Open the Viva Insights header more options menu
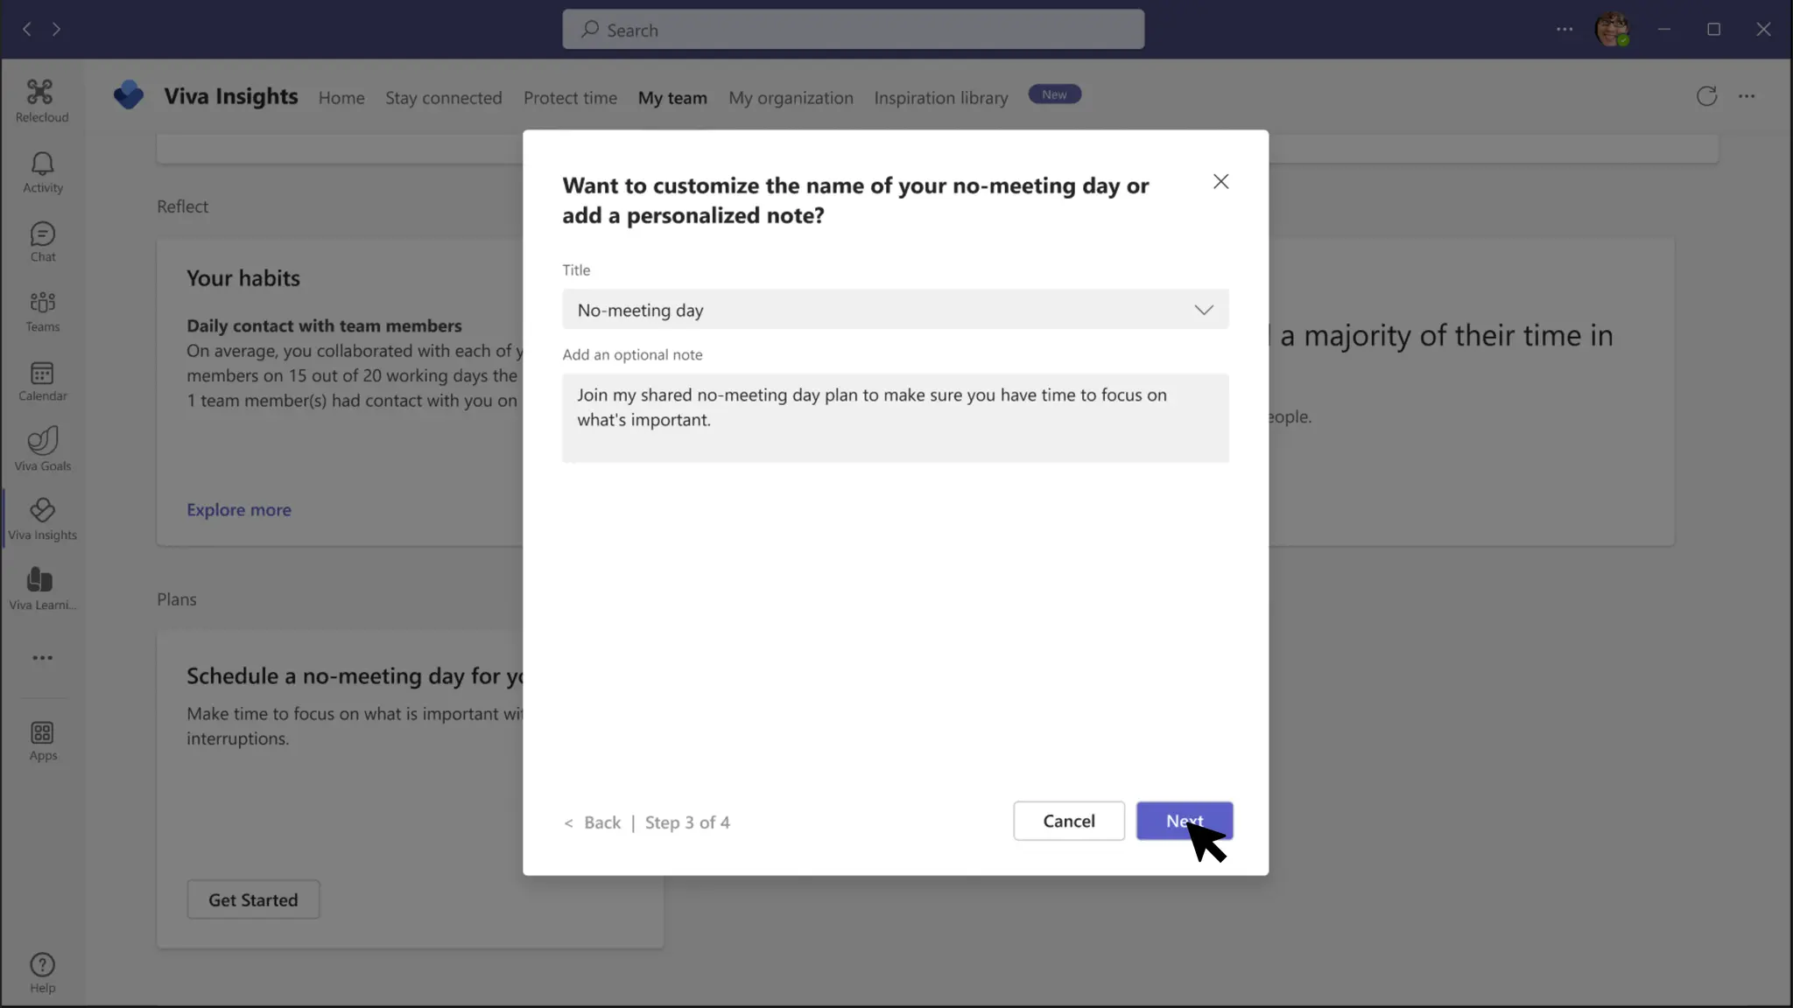This screenshot has width=1793, height=1008. pyautogui.click(x=1747, y=96)
